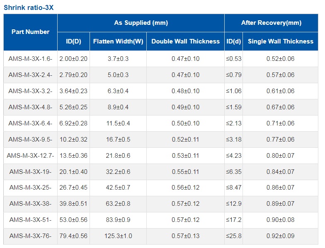Viewport: 325px width, 248px height.
Task: Select the 10.2±0.32 ID cell
Action: tap(73, 140)
